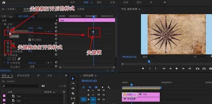Add a marker in the timeline header

[x=103, y=87]
